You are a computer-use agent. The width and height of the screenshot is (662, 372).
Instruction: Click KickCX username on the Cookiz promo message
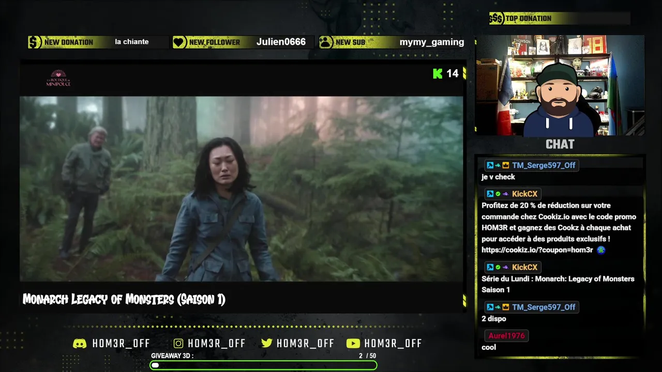coord(525,194)
